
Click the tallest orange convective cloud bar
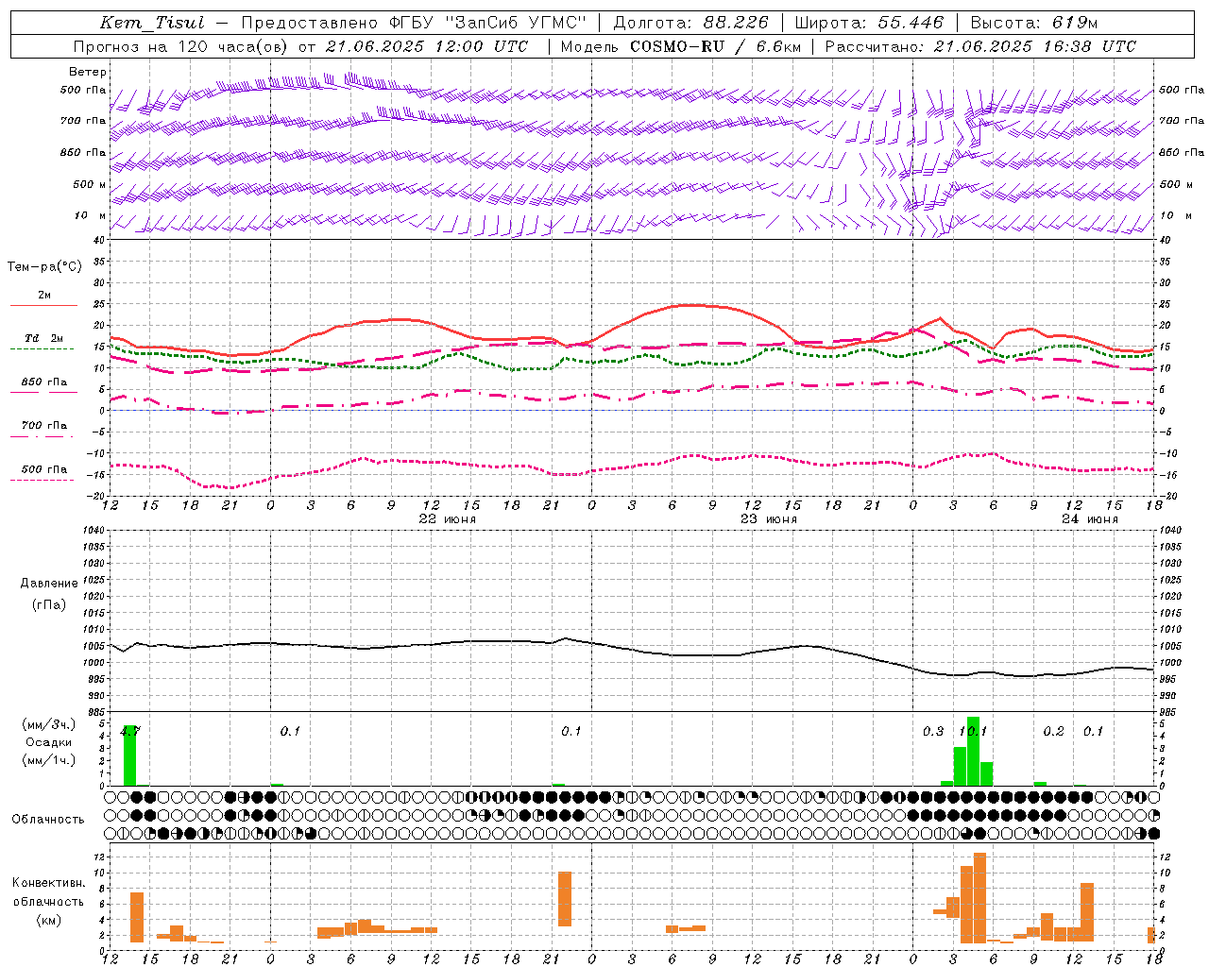click(x=979, y=898)
